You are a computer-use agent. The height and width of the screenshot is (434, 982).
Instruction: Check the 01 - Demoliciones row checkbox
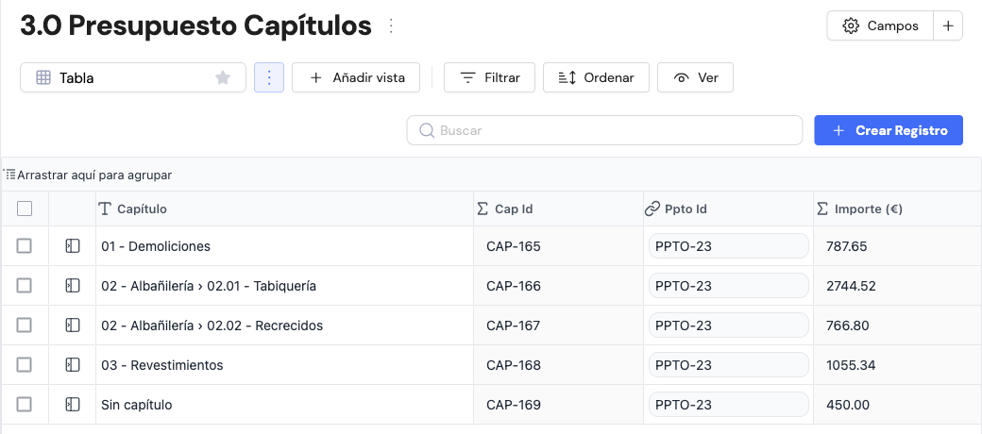point(24,246)
